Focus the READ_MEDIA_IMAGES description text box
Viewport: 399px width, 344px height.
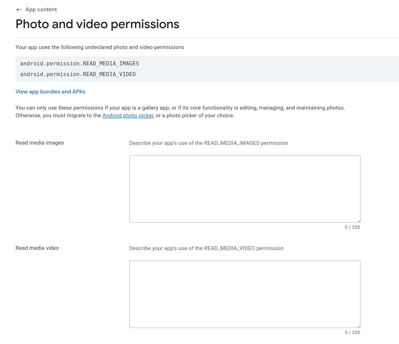(245, 189)
